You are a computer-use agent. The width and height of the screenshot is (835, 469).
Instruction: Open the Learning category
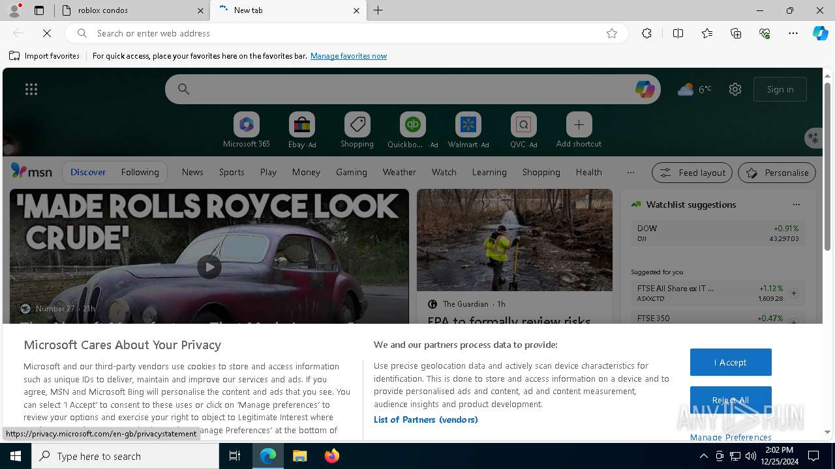click(x=489, y=172)
